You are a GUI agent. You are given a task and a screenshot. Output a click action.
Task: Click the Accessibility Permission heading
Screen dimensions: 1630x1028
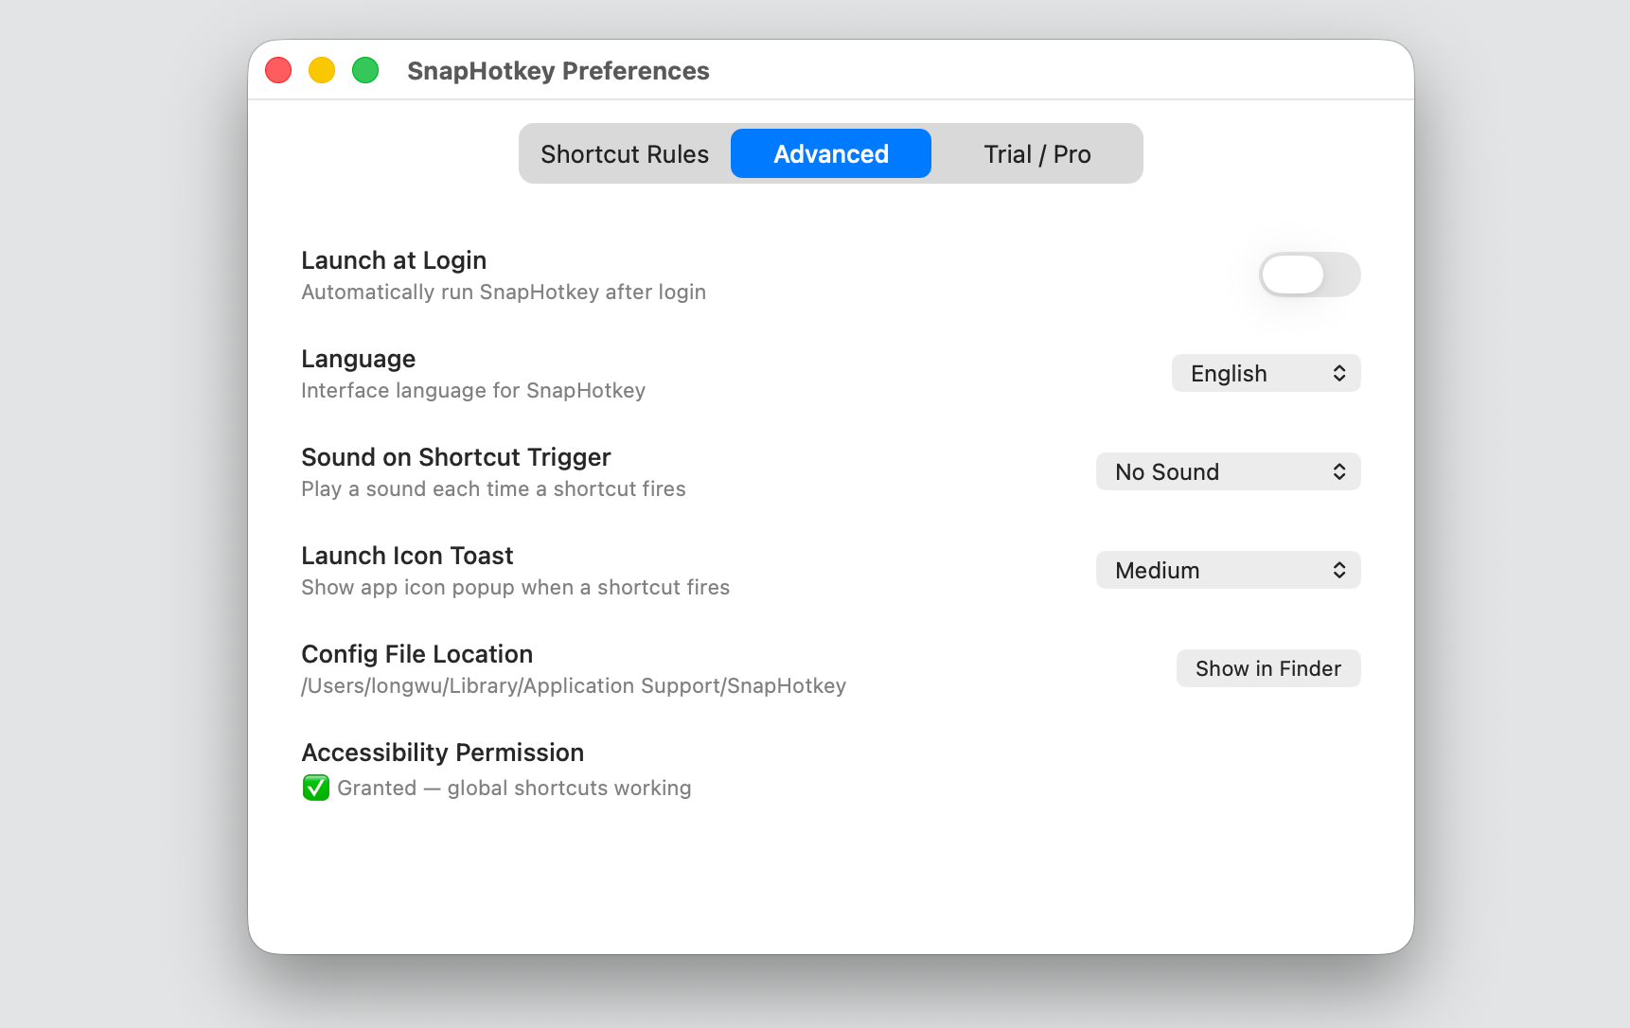pyautogui.click(x=443, y=753)
